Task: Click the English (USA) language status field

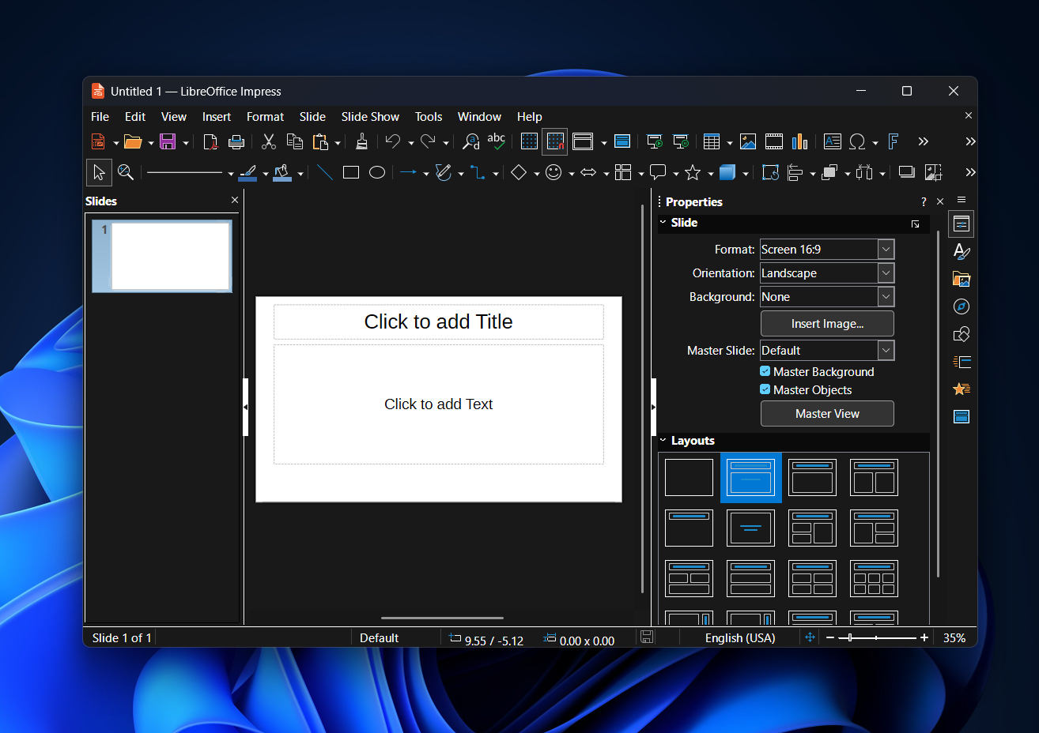Action: 740,638
